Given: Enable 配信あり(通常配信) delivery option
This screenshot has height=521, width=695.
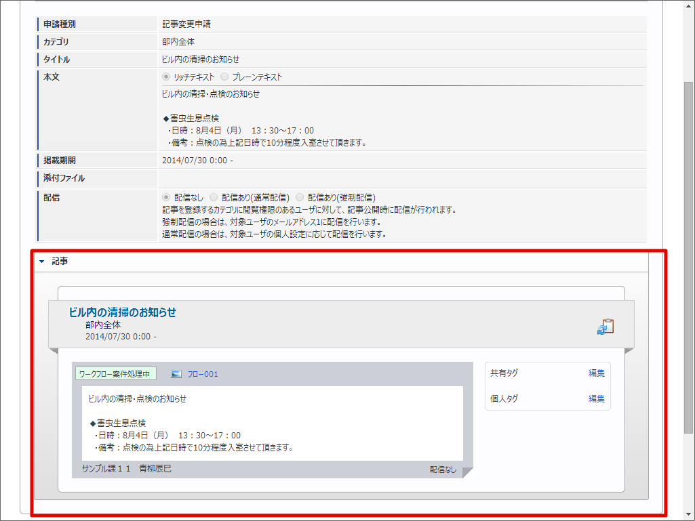Looking at the screenshot, I should coord(214,196).
